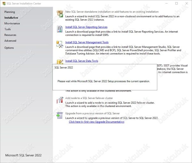Viewport: 192px width, 163px height.
Task: Open the Upgrade Documentation link
Action: click(x=96, y=122)
